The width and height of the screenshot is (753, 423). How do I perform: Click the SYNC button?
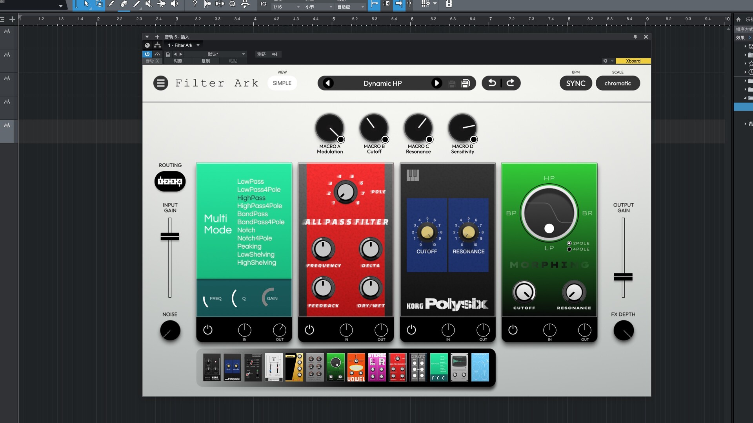tap(575, 83)
